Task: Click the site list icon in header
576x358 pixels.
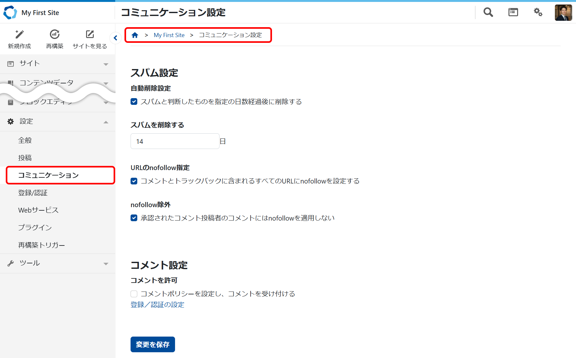Action: pos(513,12)
